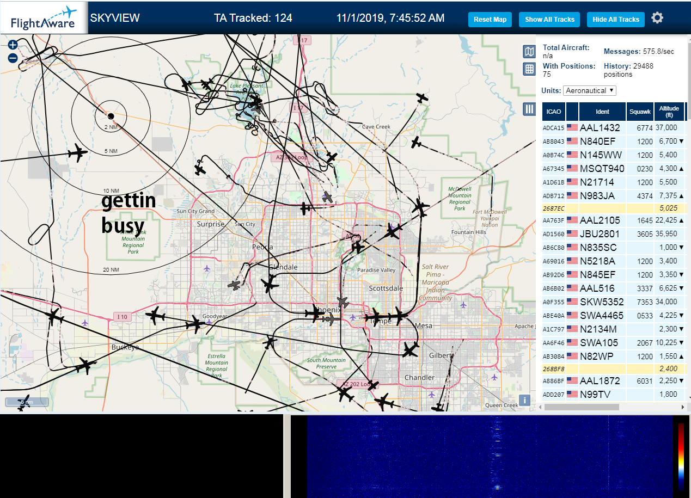The image size is (691, 498).
Task: Click the FlightAware logo
Action: pos(44,18)
